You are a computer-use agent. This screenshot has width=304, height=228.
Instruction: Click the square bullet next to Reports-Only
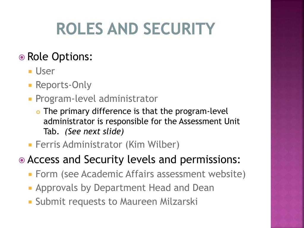[x=30, y=85]
